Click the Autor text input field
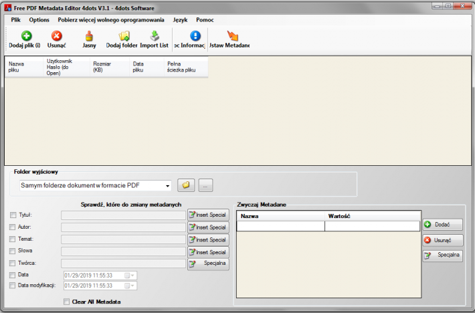This screenshot has height=313, width=475. point(123,227)
